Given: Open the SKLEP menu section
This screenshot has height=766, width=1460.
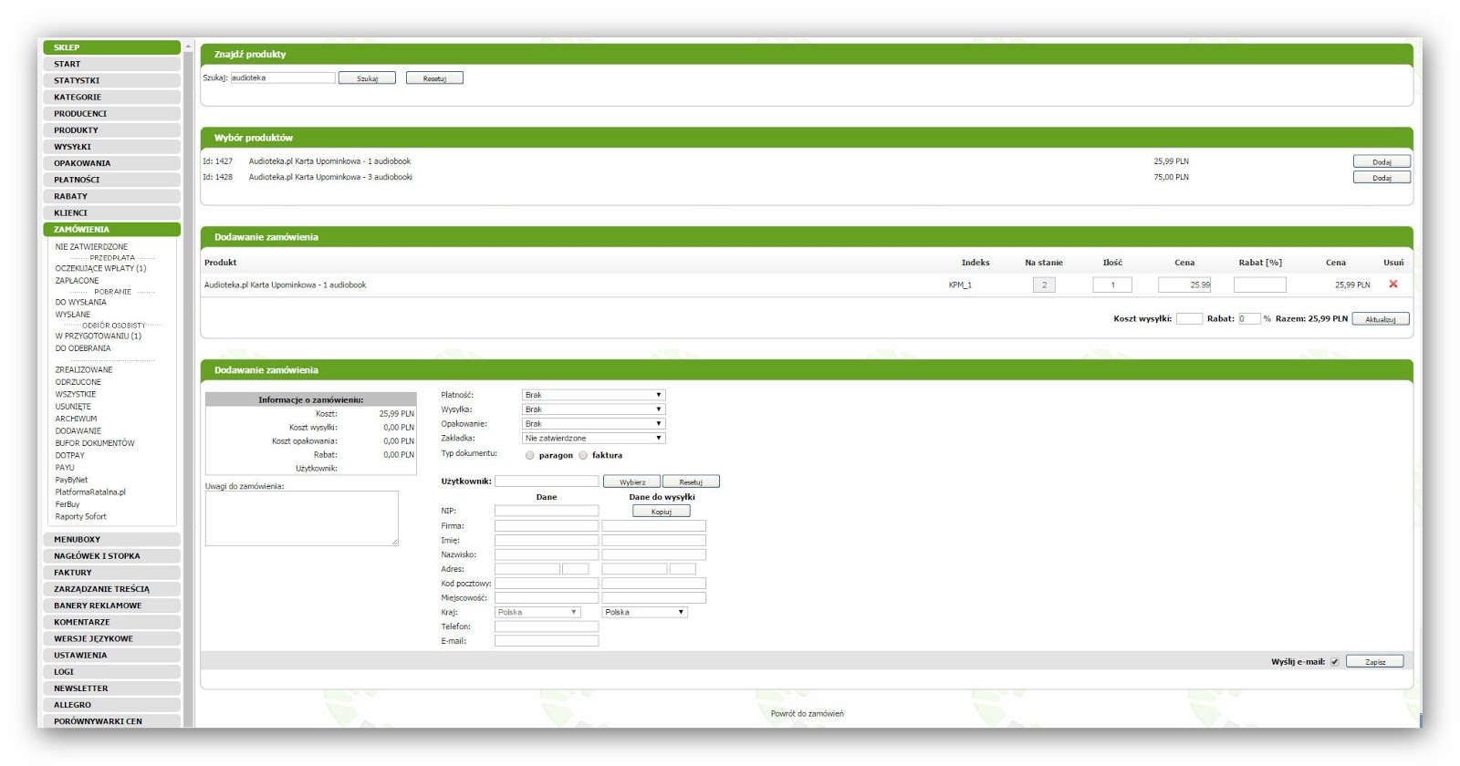Looking at the screenshot, I should coord(111,47).
